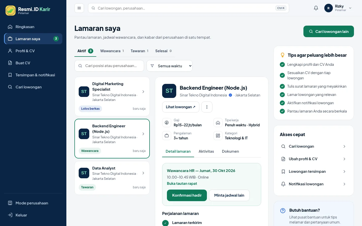362x226 pixels.
Task: Open the Buka tautan rapat link
Action: [182, 184]
